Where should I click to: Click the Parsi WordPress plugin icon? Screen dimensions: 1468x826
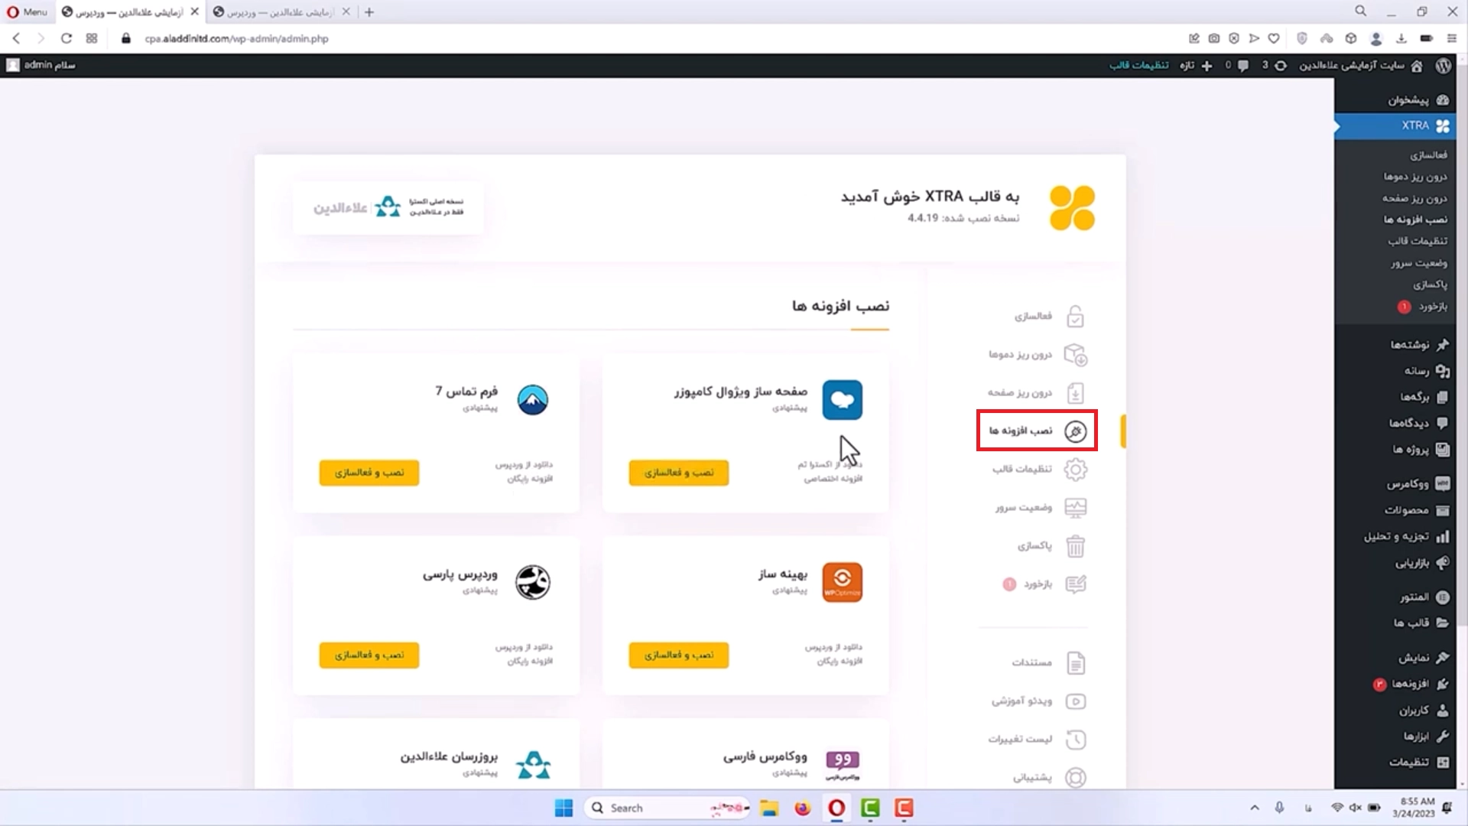[x=533, y=583]
